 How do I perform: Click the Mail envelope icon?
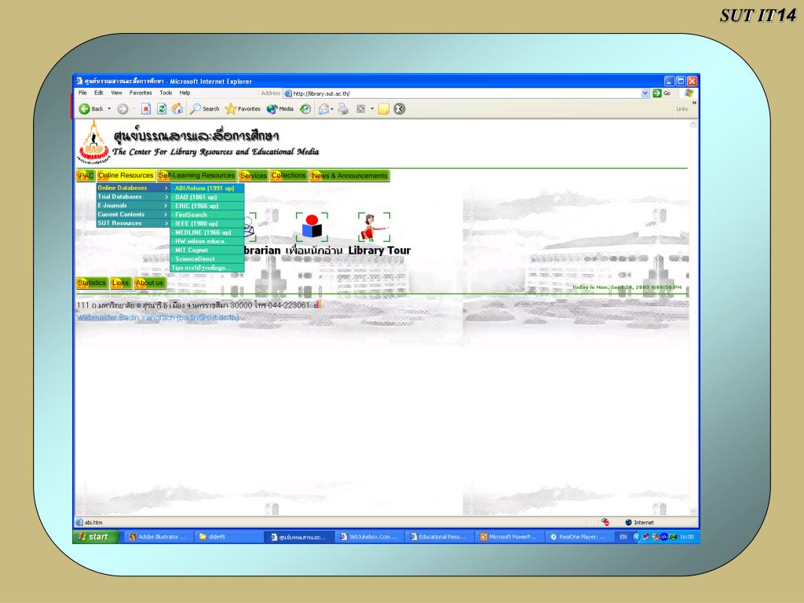click(323, 108)
